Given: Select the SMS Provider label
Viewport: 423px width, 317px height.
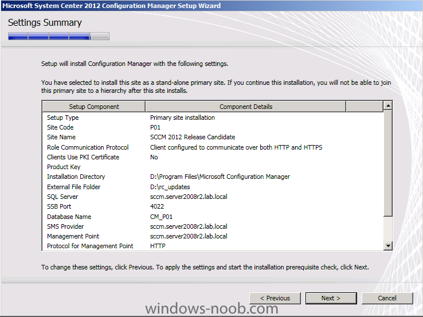Looking at the screenshot, I should point(65,226).
